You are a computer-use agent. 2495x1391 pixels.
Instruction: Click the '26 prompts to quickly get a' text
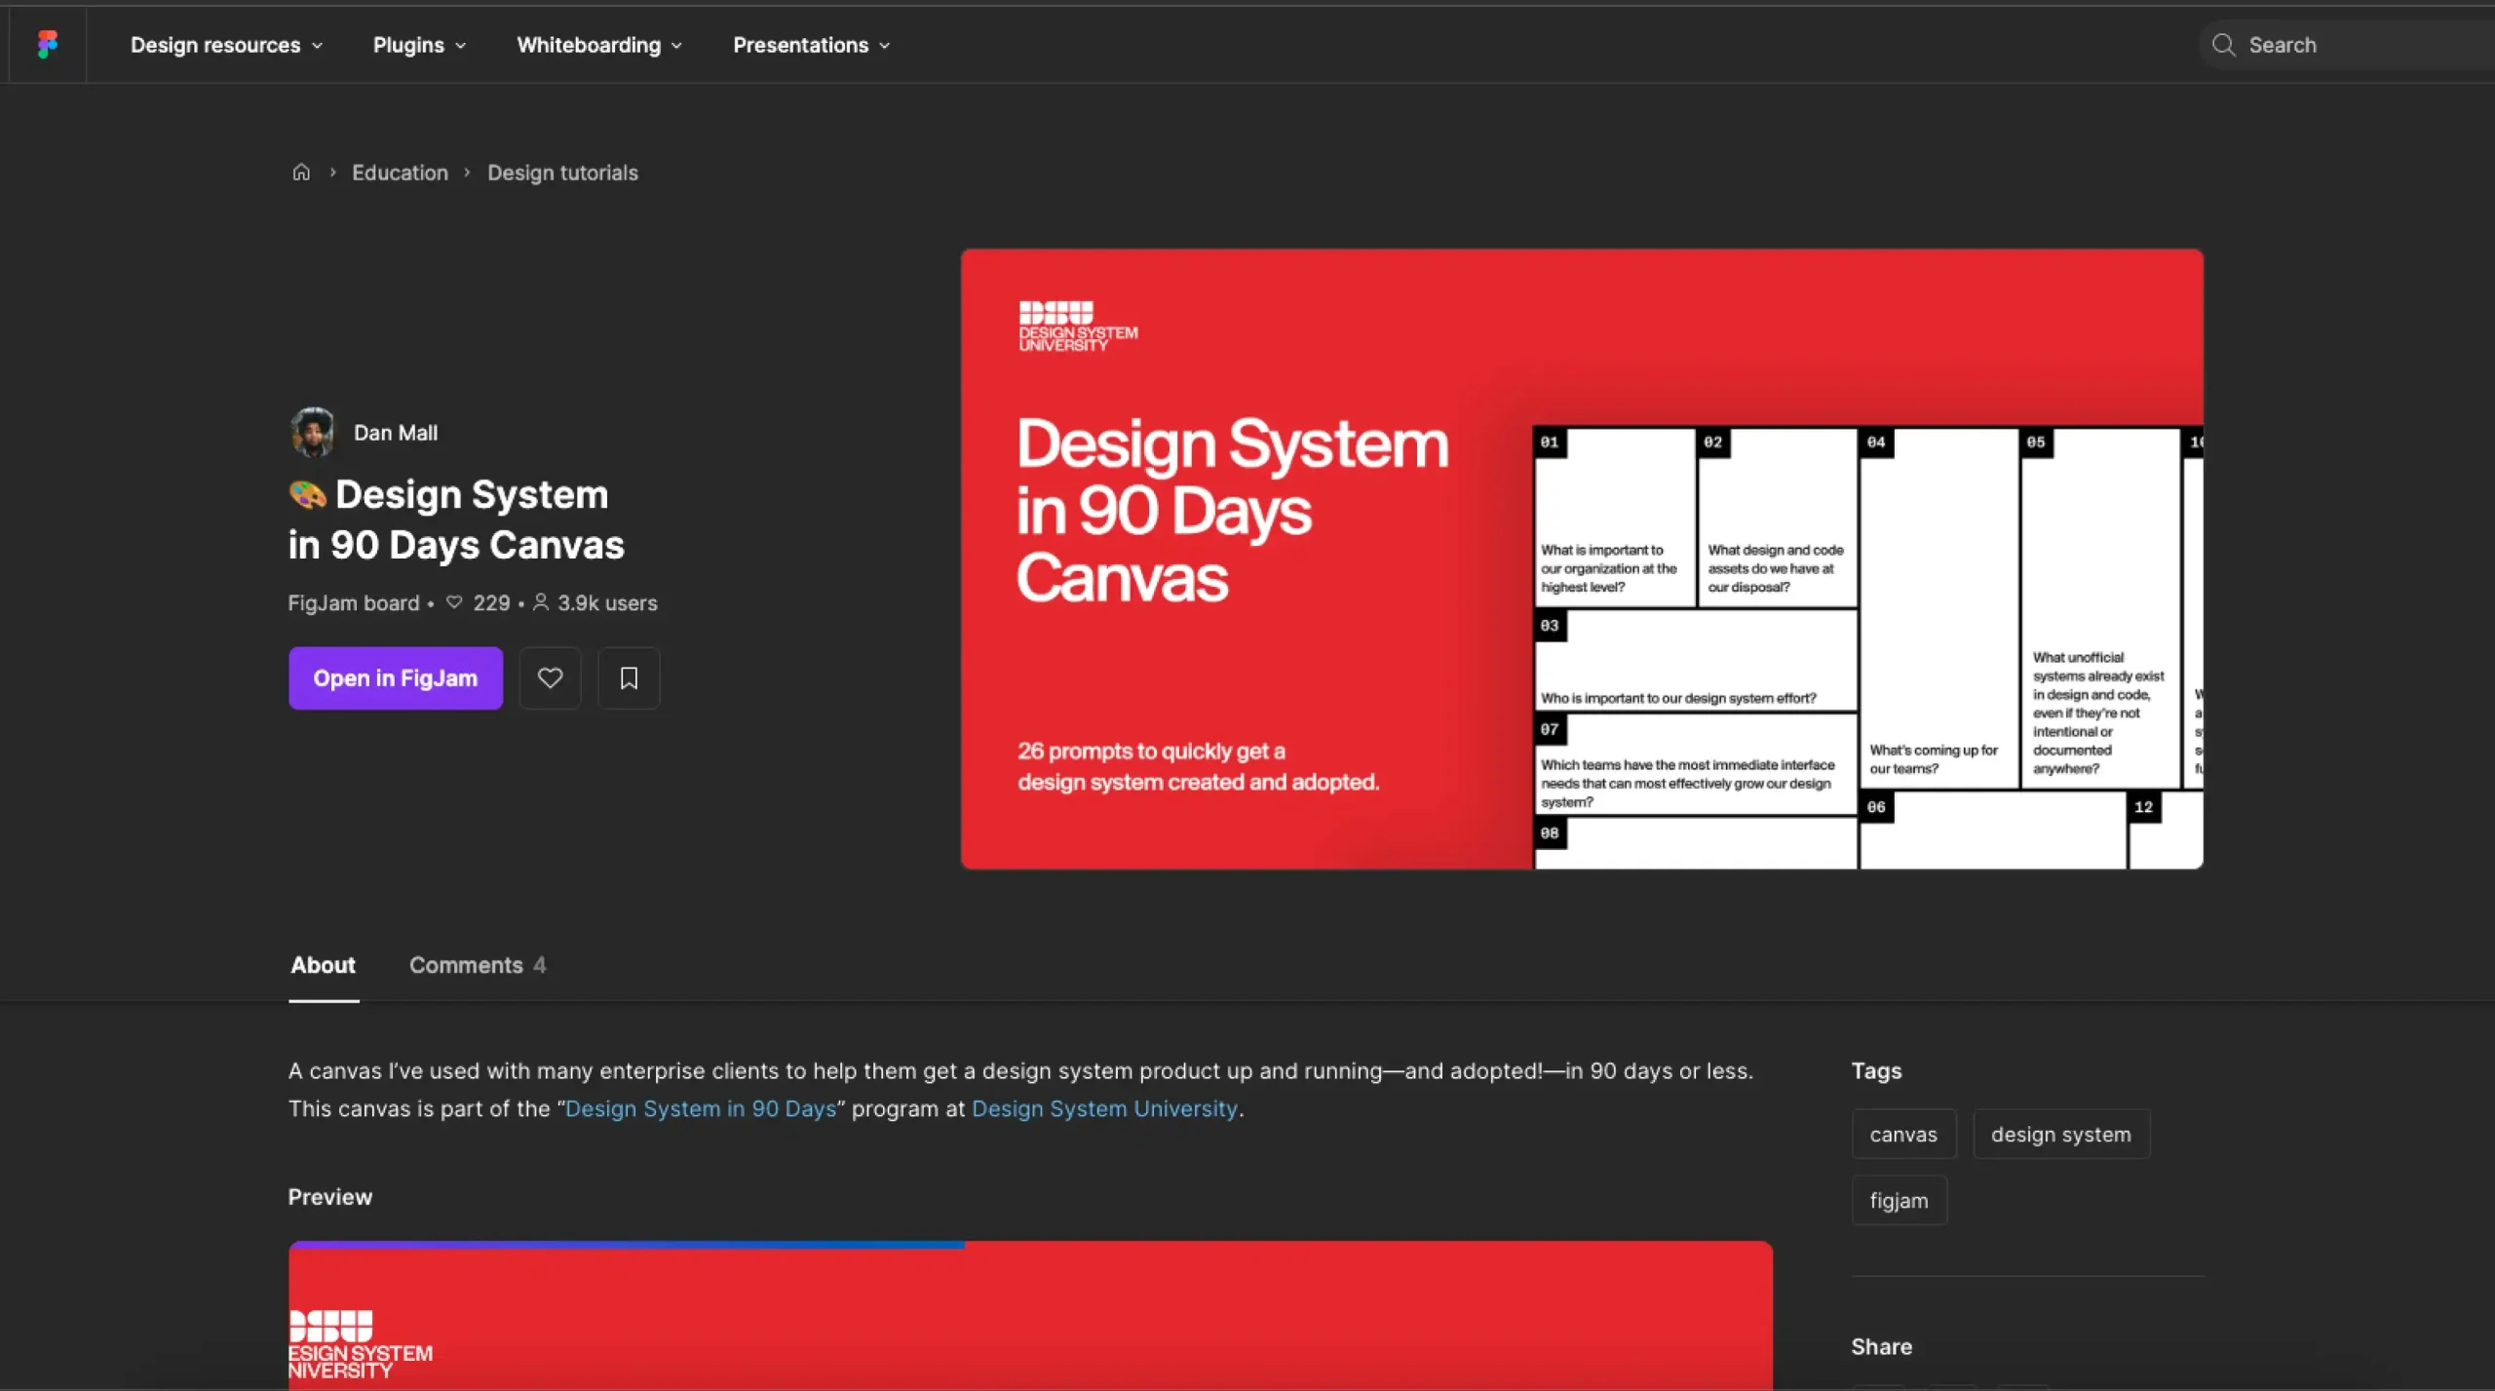[x=1151, y=752]
